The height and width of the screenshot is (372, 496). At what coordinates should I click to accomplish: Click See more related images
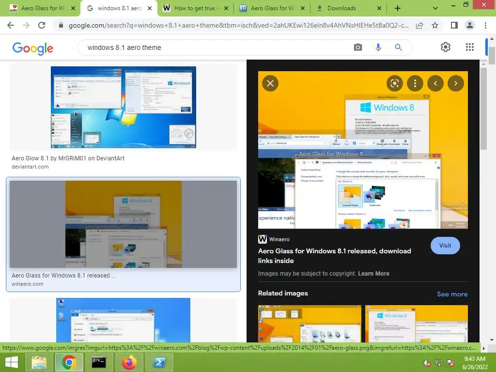452,294
